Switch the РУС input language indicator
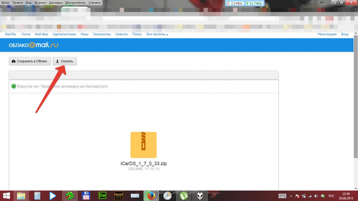The image size is (358, 201). point(332,196)
